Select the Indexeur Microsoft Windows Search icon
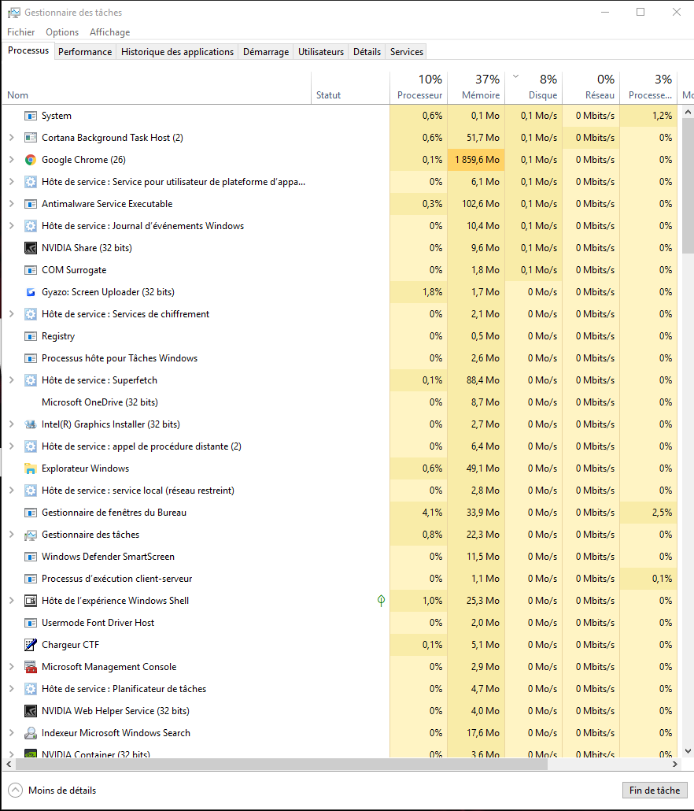The image size is (694, 811). click(x=31, y=733)
